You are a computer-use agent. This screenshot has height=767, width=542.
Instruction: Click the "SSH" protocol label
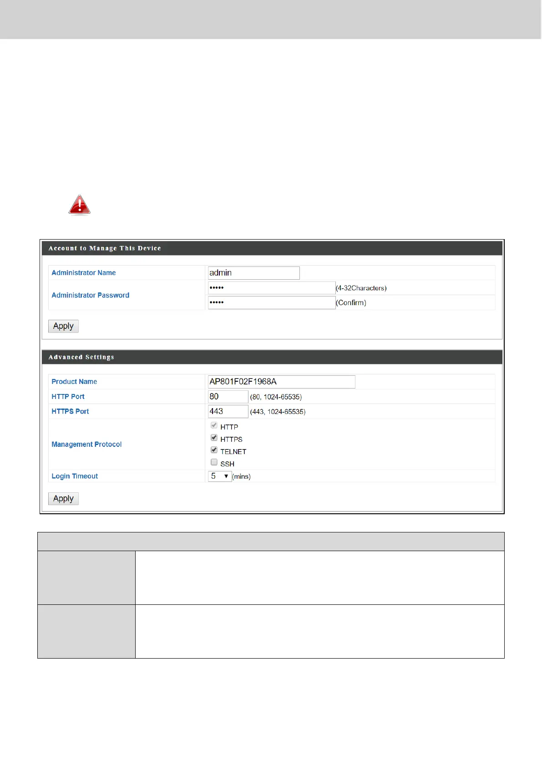pos(228,464)
